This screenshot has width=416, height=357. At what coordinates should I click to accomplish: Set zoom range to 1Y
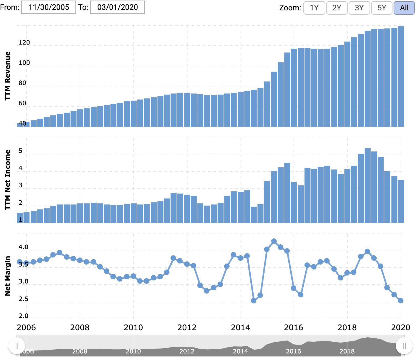[314, 8]
